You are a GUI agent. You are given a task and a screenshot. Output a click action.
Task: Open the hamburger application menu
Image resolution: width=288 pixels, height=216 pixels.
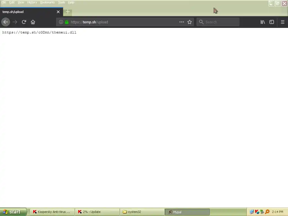tap(283, 22)
